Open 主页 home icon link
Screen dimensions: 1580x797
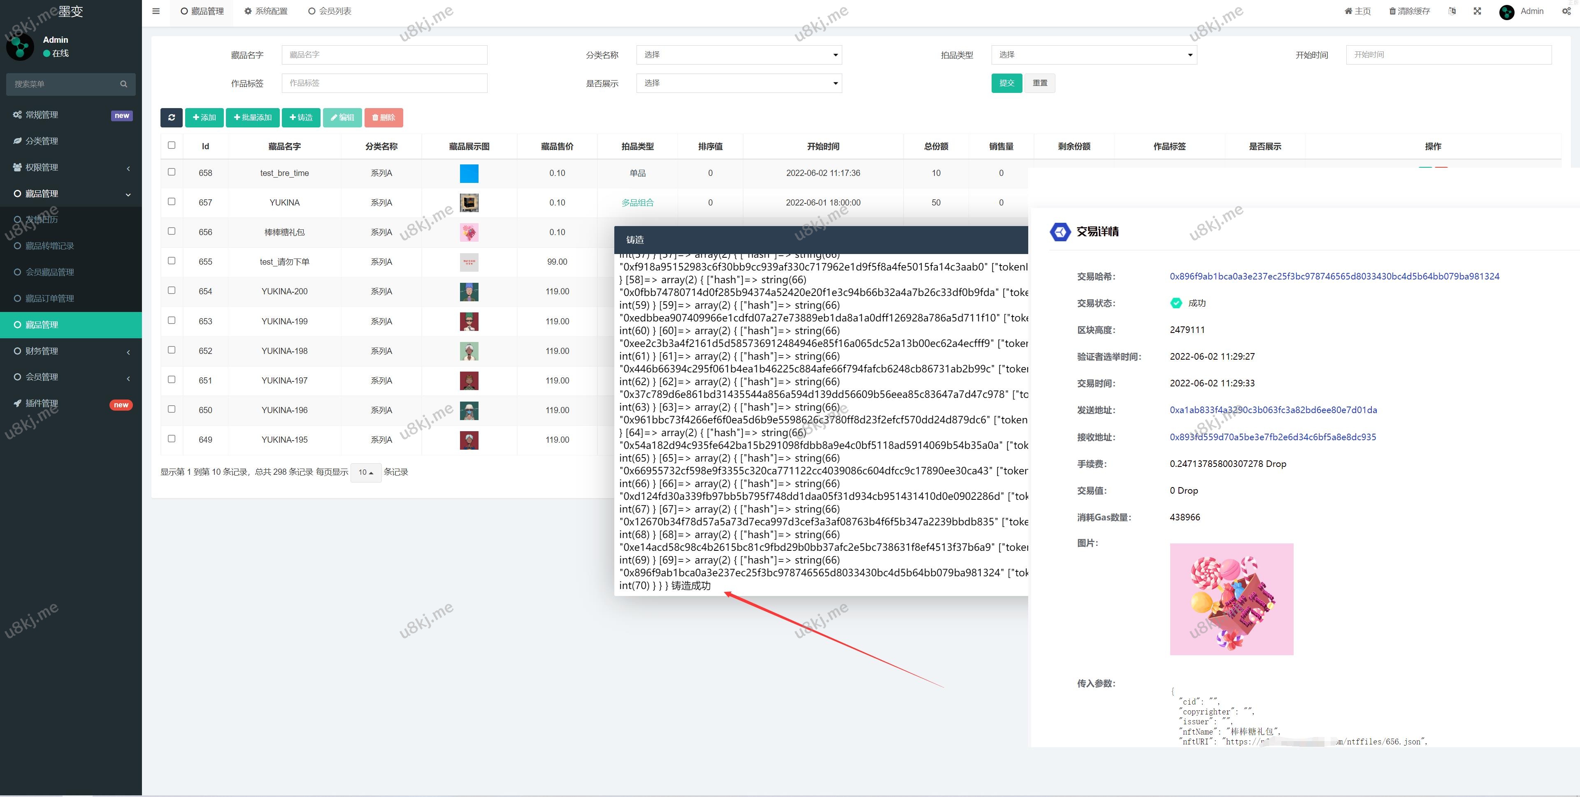1357,11
